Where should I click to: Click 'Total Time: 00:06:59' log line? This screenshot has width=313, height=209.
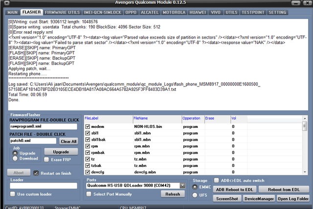[x=27, y=95]
